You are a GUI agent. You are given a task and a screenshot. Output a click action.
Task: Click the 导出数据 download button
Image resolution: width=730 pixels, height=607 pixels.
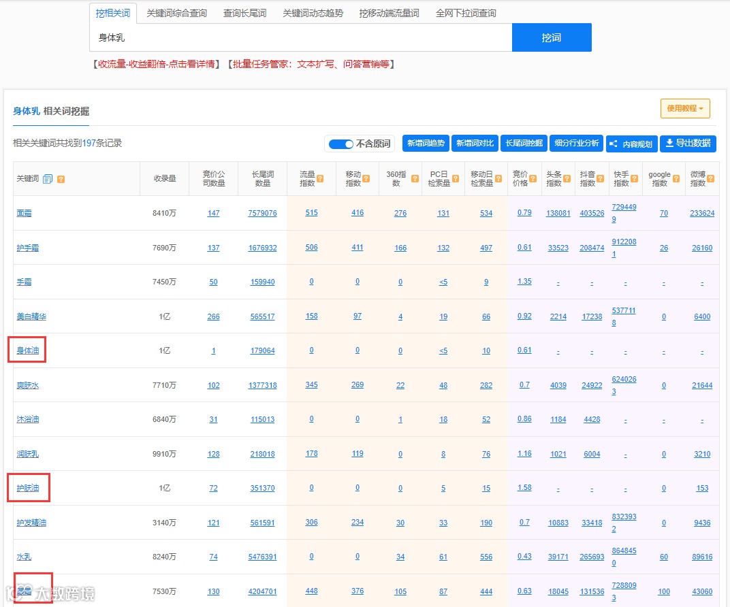pyautogui.click(x=688, y=144)
